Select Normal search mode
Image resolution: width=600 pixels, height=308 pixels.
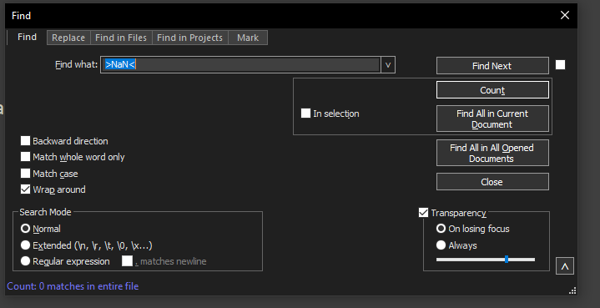tap(25, 229)
